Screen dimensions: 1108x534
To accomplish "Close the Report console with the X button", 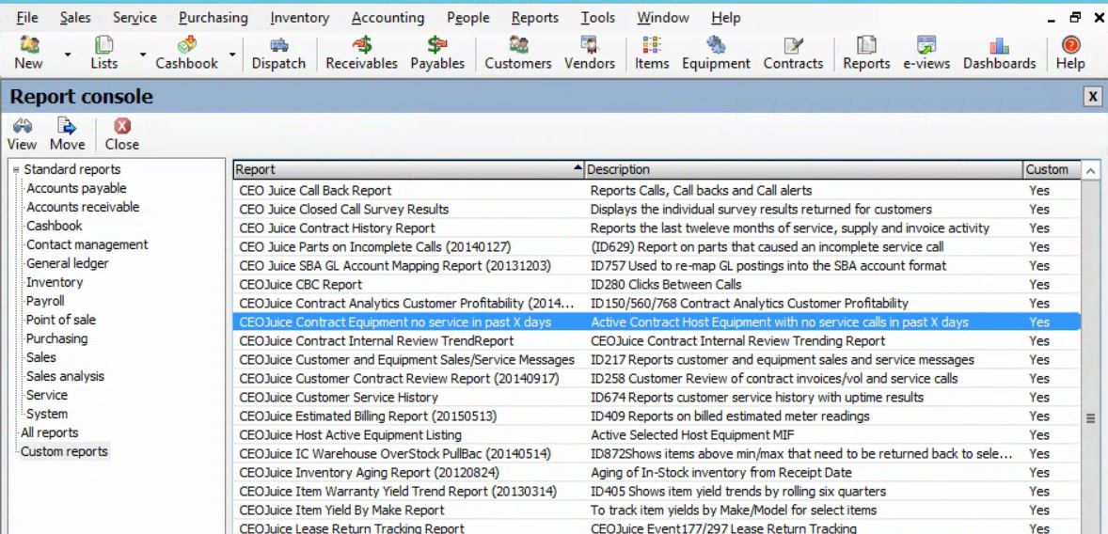I will point(1092,97).
